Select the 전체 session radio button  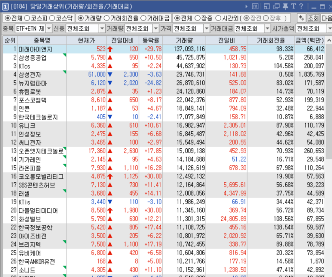[177, 18]
